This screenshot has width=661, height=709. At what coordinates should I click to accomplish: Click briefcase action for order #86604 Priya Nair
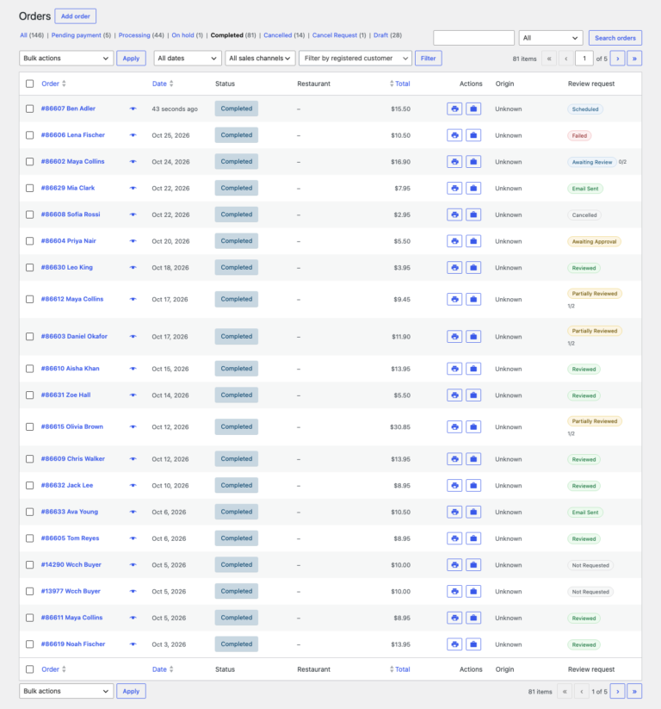(473, 241)
